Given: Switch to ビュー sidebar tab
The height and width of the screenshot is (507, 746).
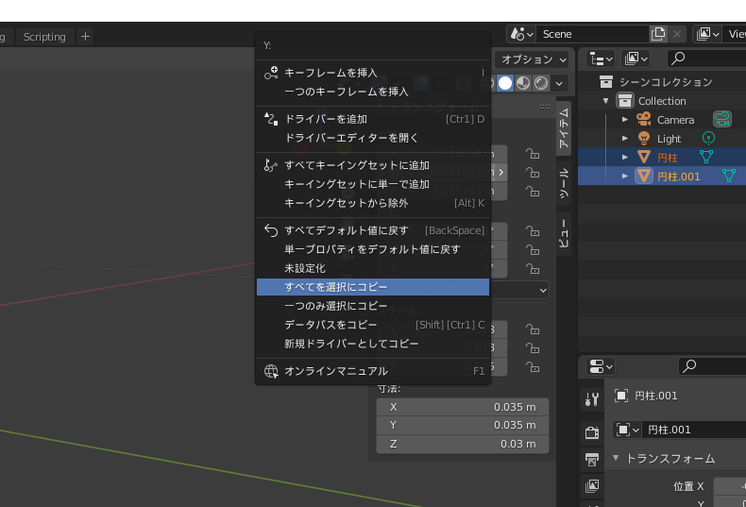Looking at the screenshot, I should tap(564, 233).
